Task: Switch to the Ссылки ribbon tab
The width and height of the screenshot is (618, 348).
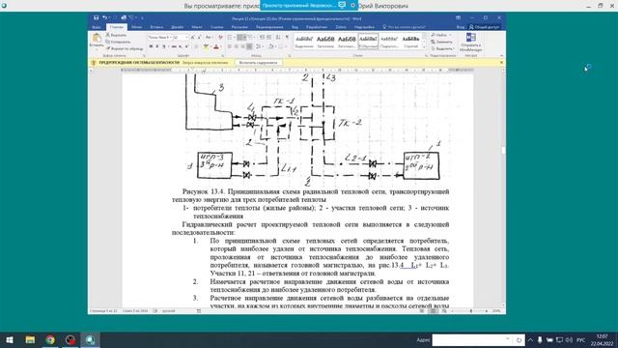Action: pos(216,27)
